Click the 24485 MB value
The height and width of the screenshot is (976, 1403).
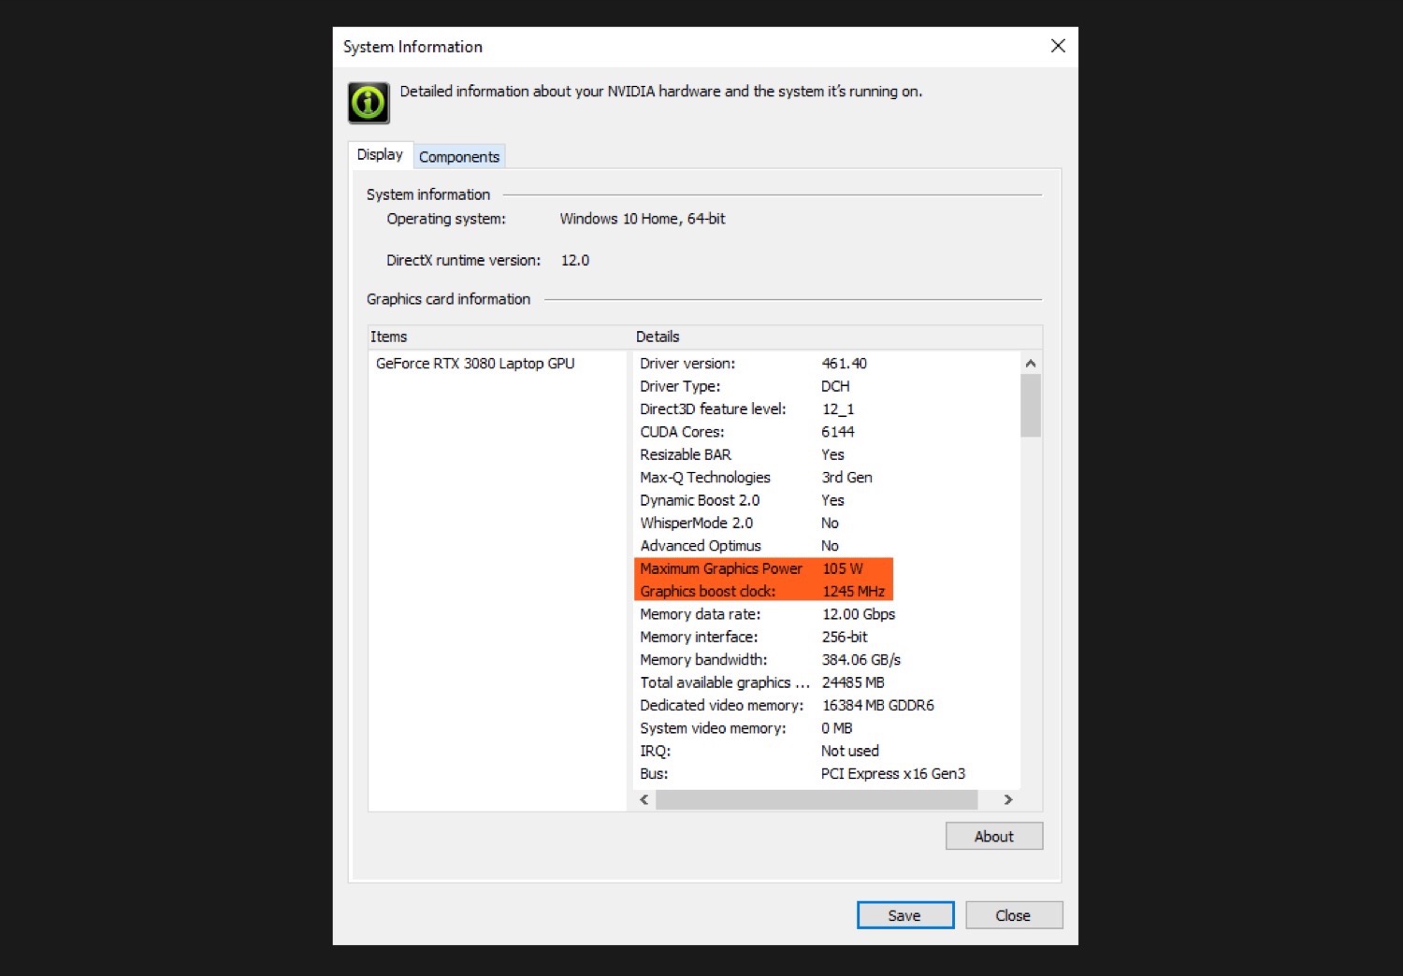tap(853, 682)
